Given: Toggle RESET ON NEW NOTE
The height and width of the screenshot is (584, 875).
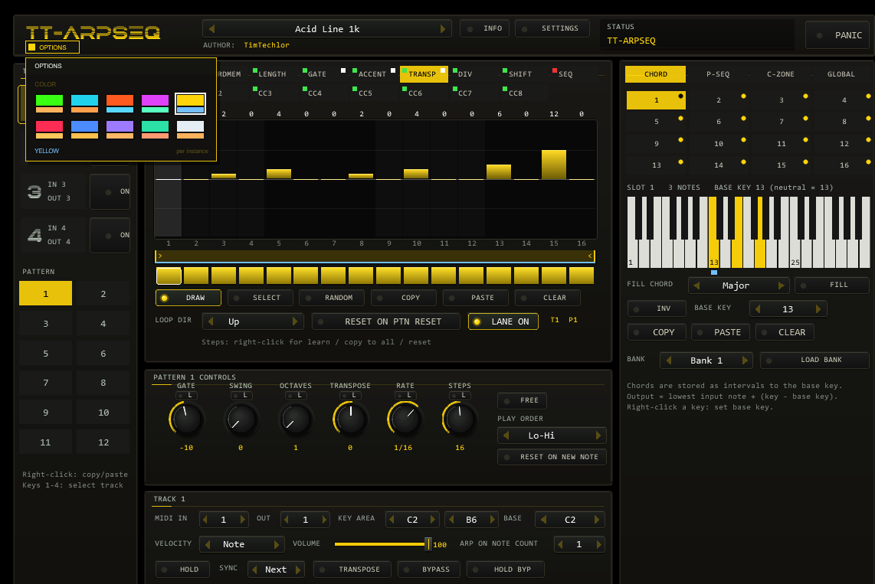Looking at the screenshot, I should (552, 457).
